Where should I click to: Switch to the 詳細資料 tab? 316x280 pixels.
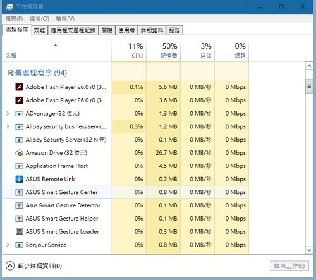[152, 30]
